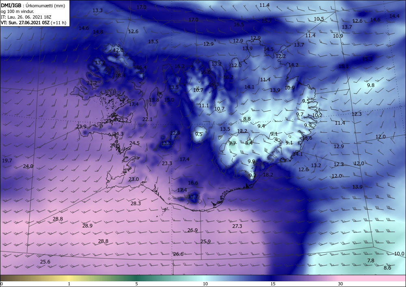Screen dimensions: 406x287
Task: Click the color scale tick label 5
Action: (136, 284)
